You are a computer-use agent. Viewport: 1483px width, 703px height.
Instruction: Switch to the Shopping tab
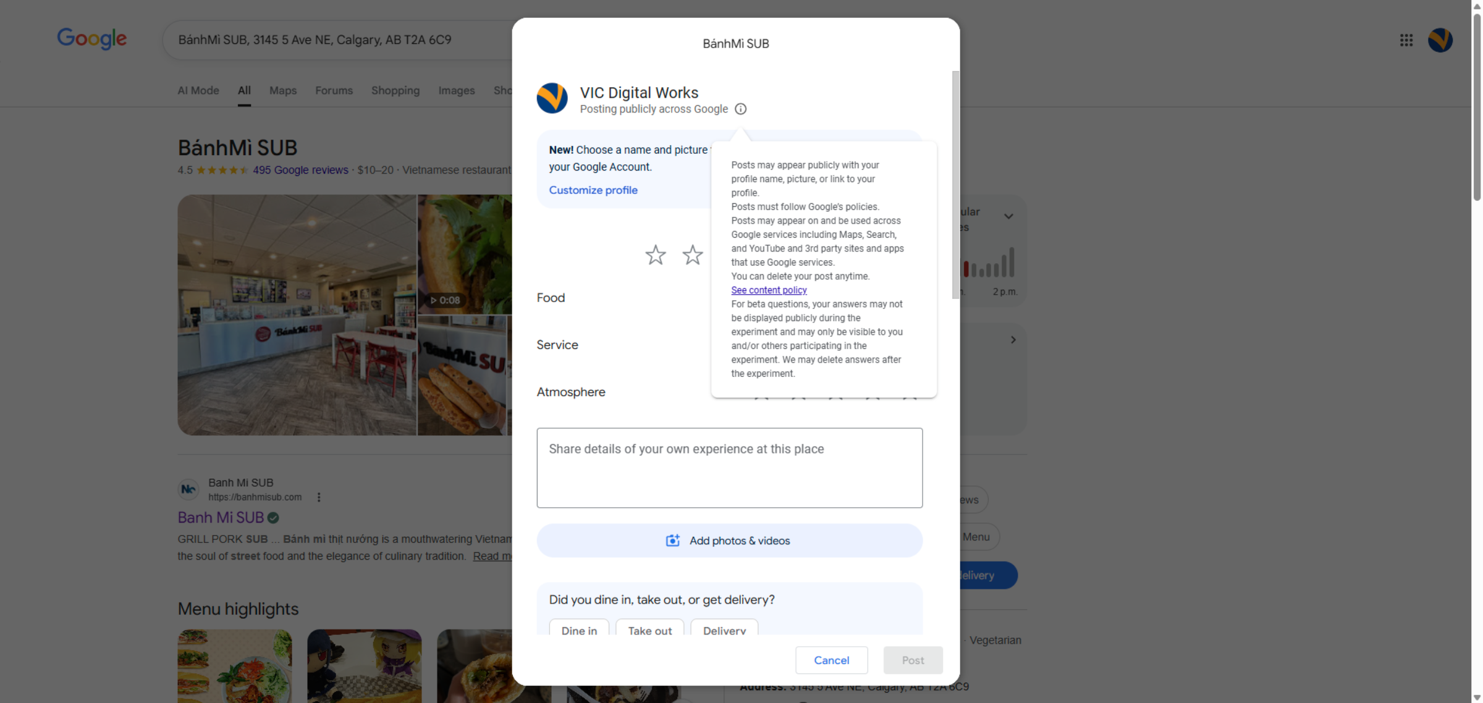click(x=395, y=91)
